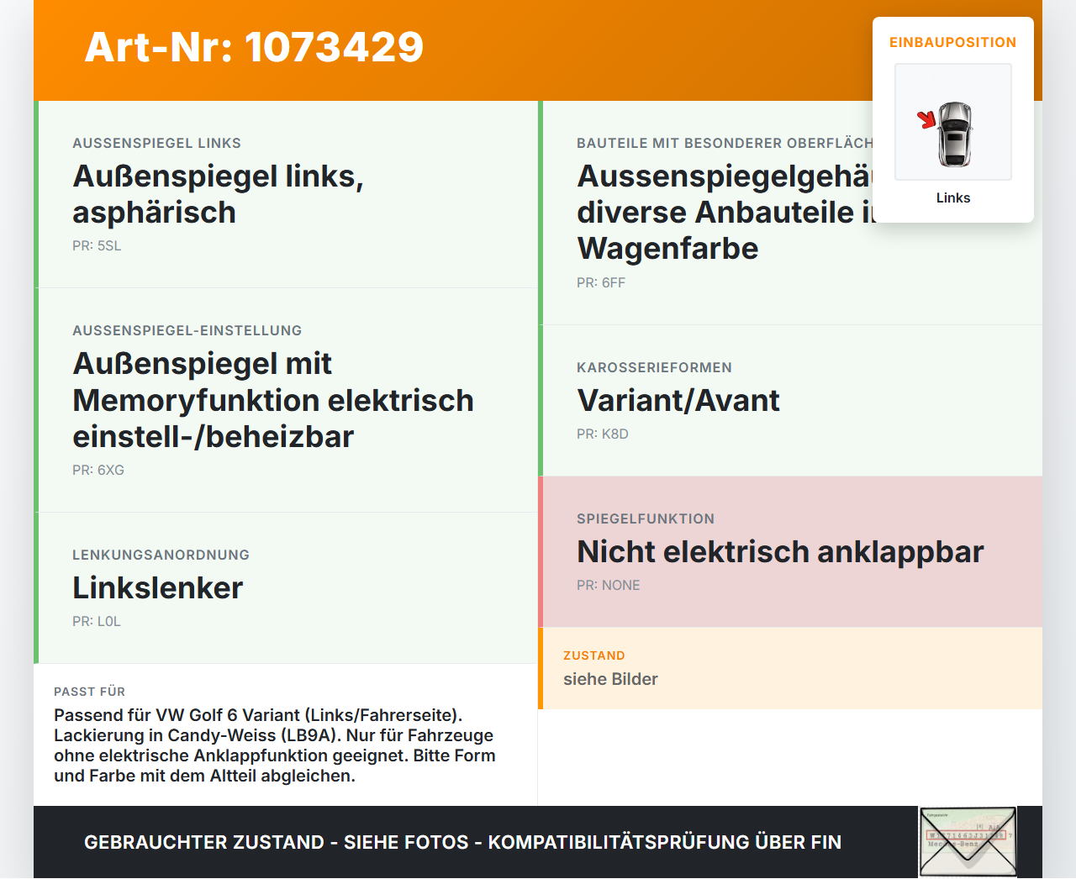Select 'Außenspiegel links, asphärisch' title
The height and width of the screenshot is (879, 1076).
click(x=218, y=194)
